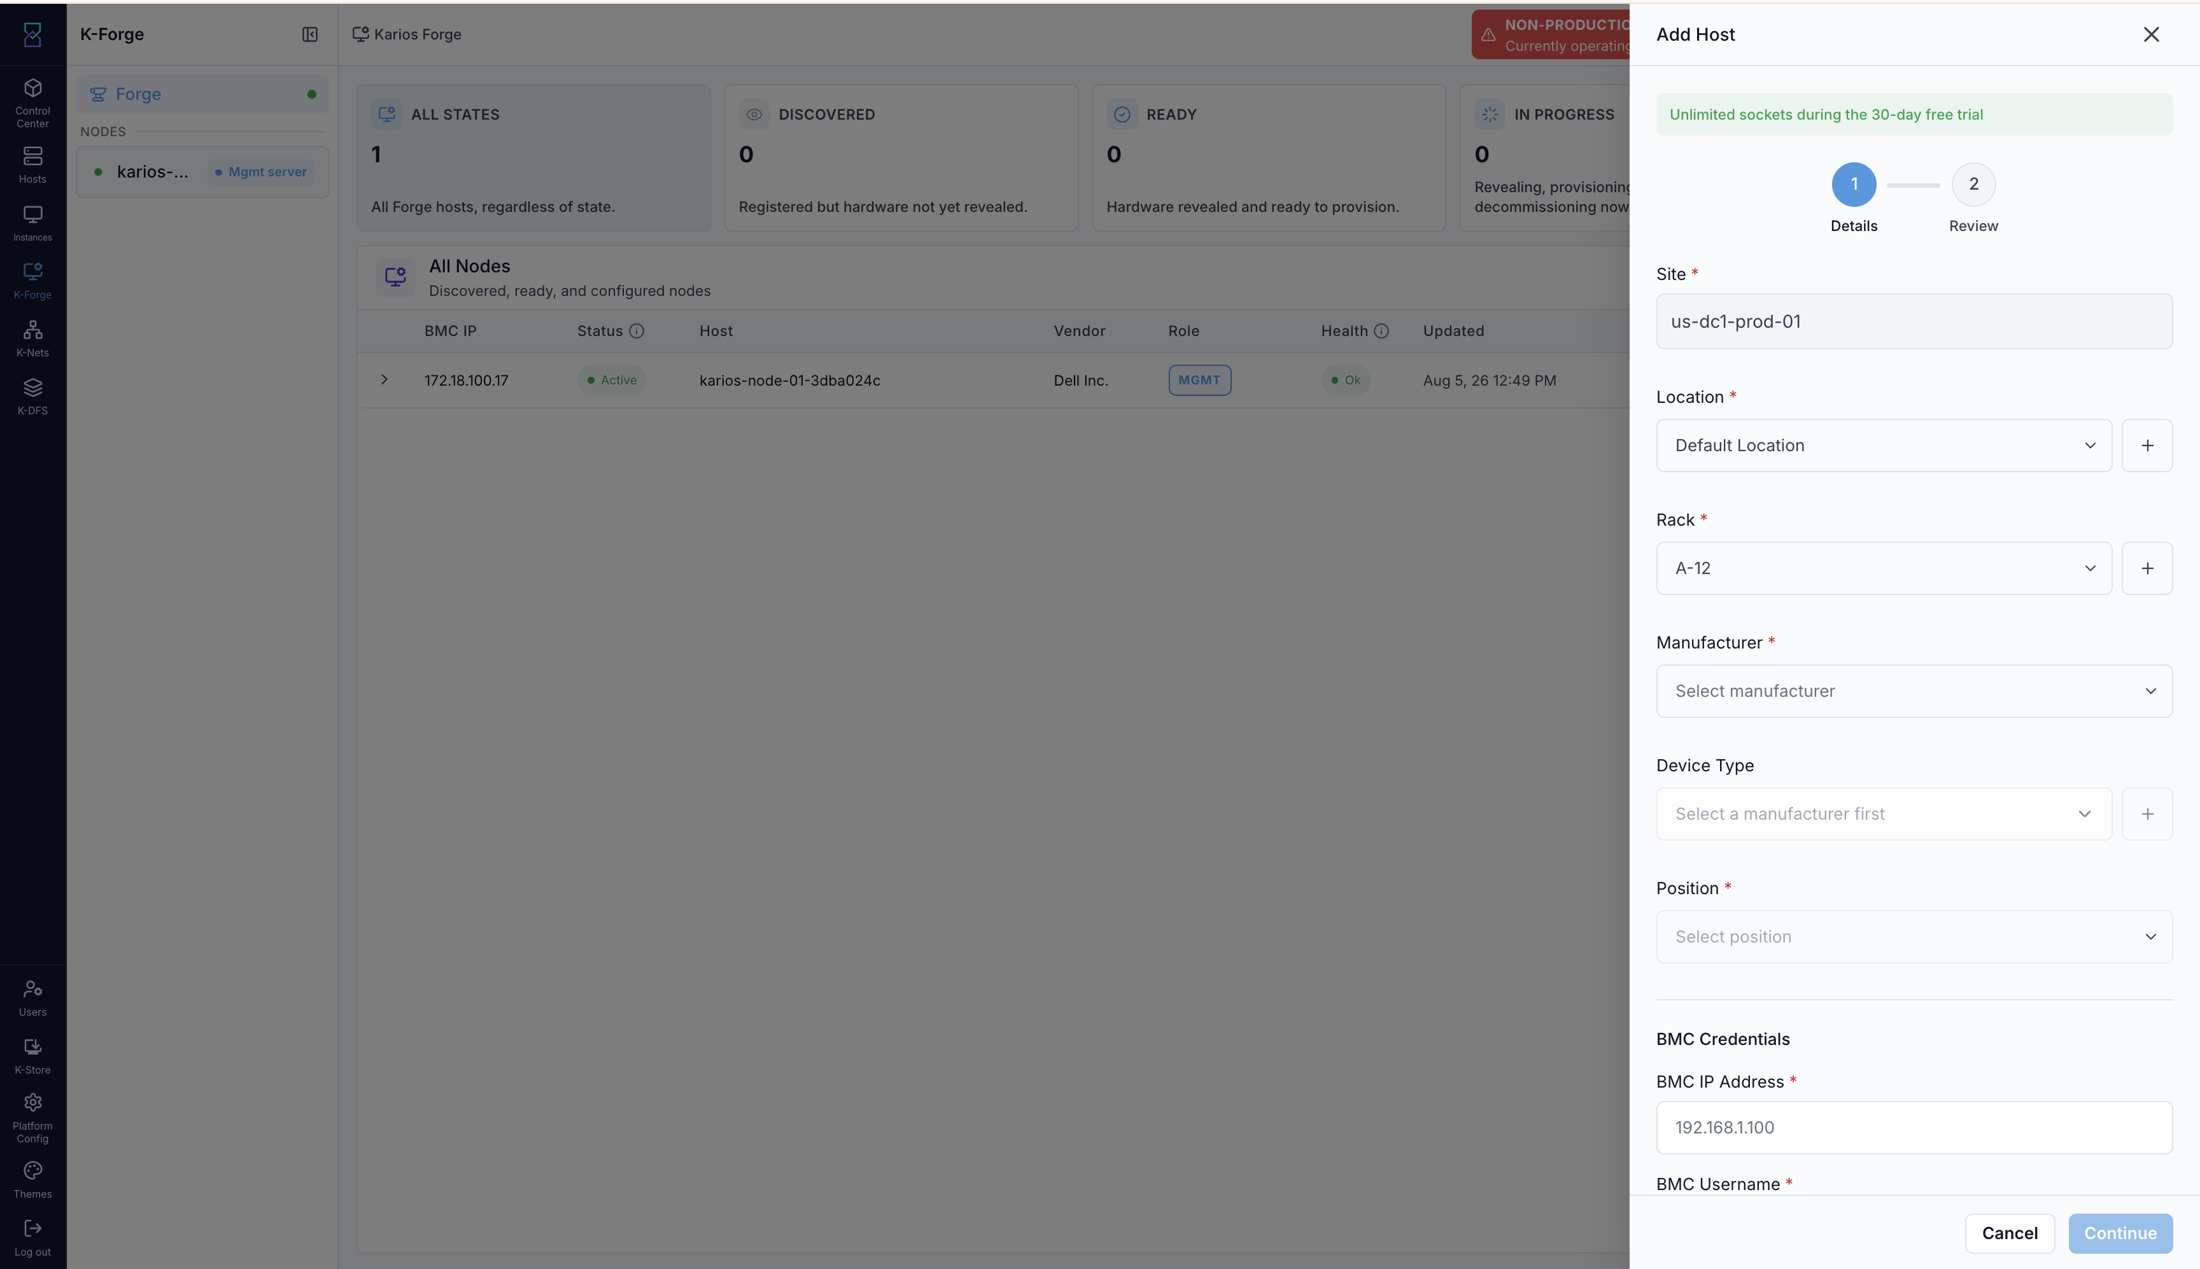This screenshot has height=1269, width=2200.
Task: Click the DISCOVERED eye icon
Action: point(754,114)
